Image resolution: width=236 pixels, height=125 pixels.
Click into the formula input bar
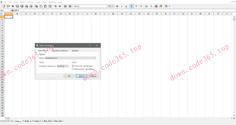point(127,10)
